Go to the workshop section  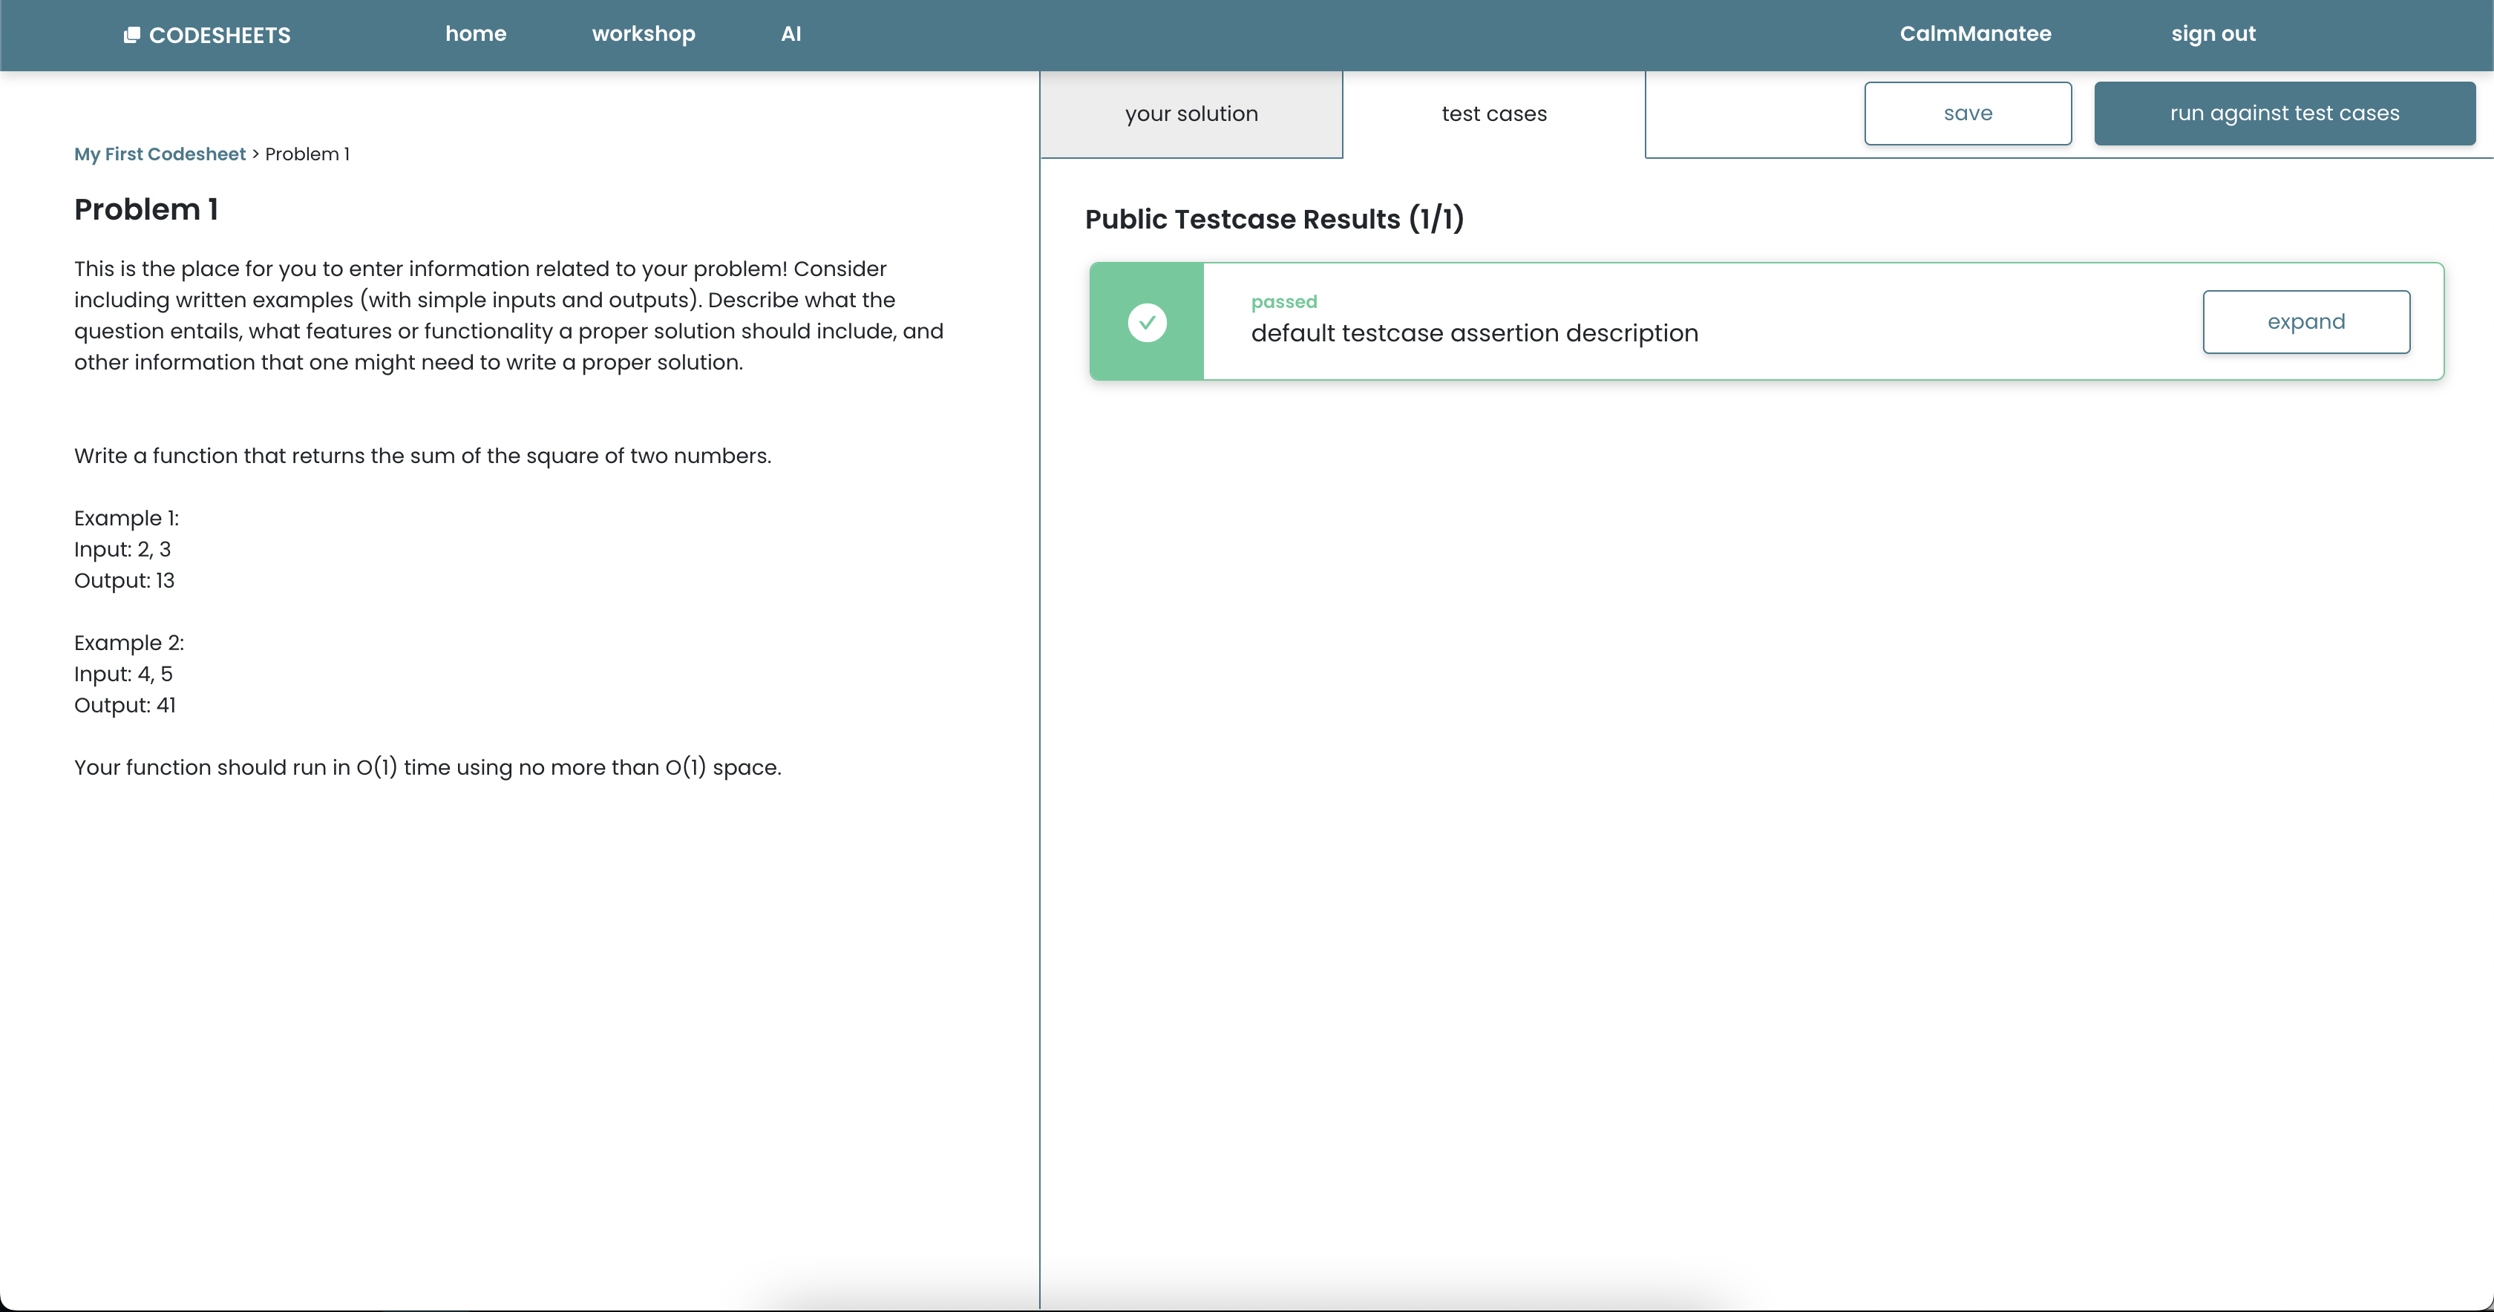(x=643, y=34)
